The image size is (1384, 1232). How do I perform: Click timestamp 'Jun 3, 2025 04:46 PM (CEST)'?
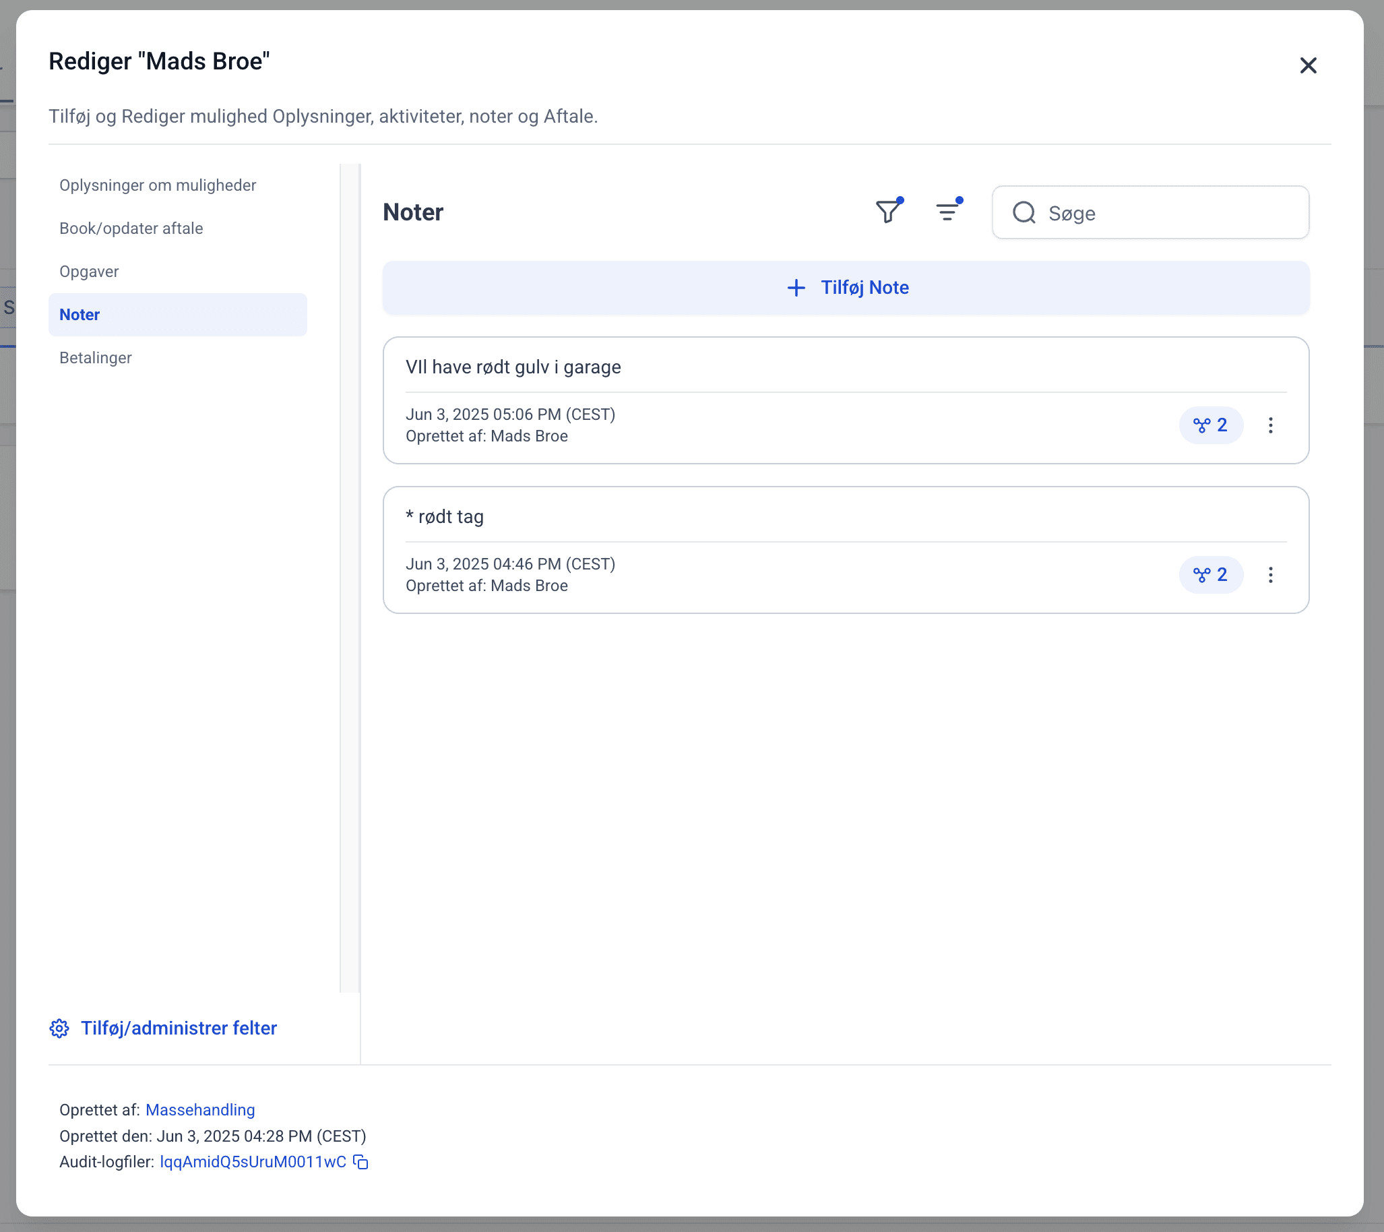click(x=510, y=564)
